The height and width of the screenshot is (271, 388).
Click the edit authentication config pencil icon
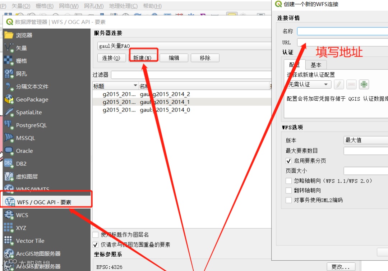(x=339, y=84)
